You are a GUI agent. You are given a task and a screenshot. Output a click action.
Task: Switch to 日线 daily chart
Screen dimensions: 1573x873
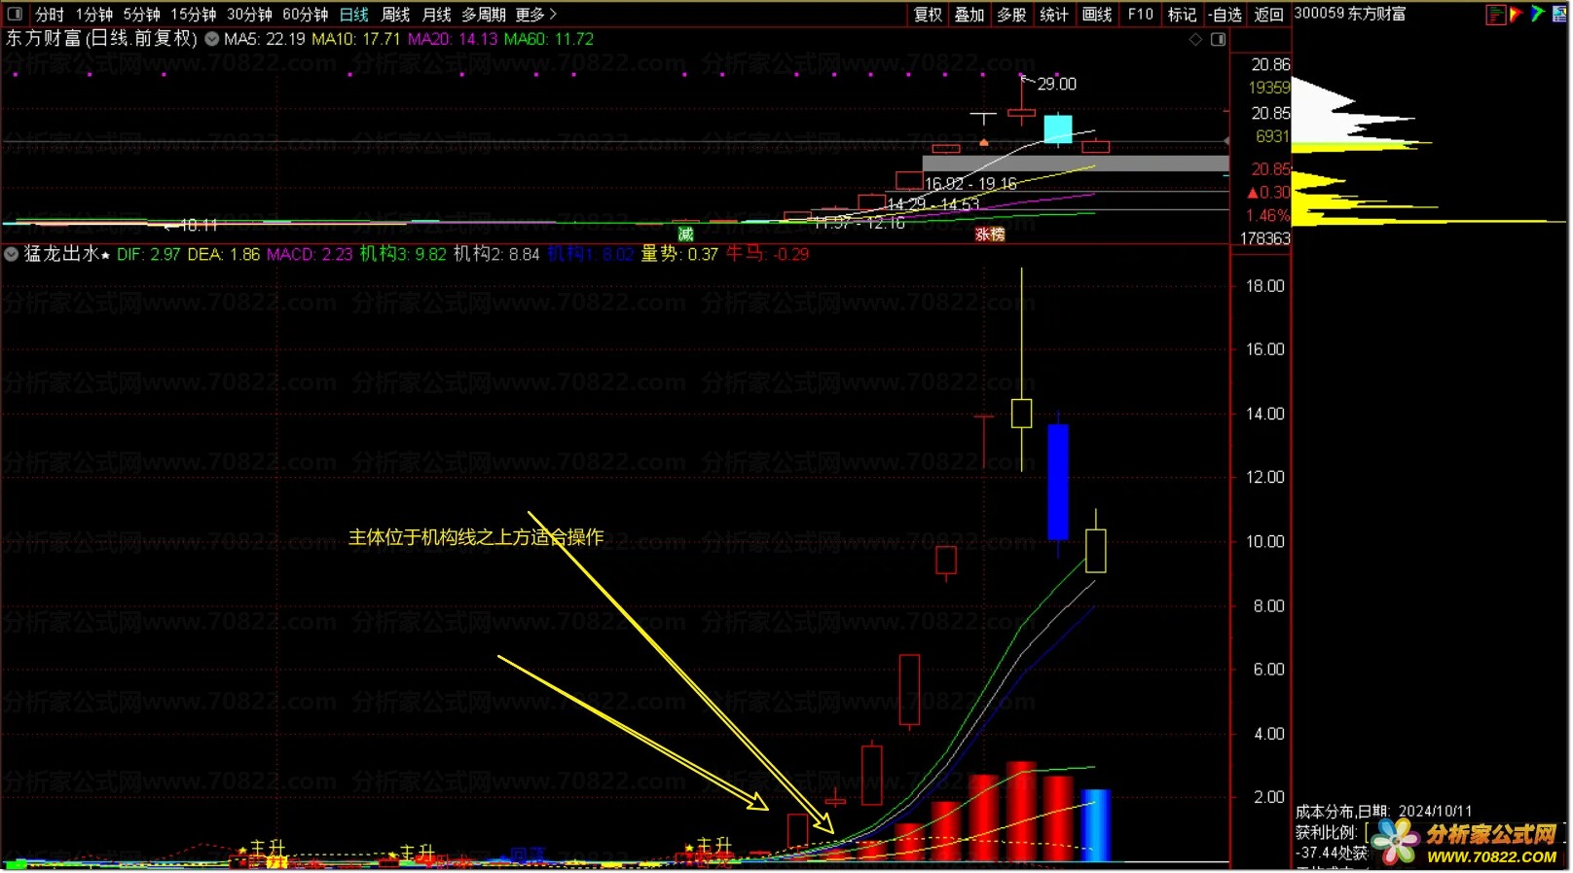[354, 15]
